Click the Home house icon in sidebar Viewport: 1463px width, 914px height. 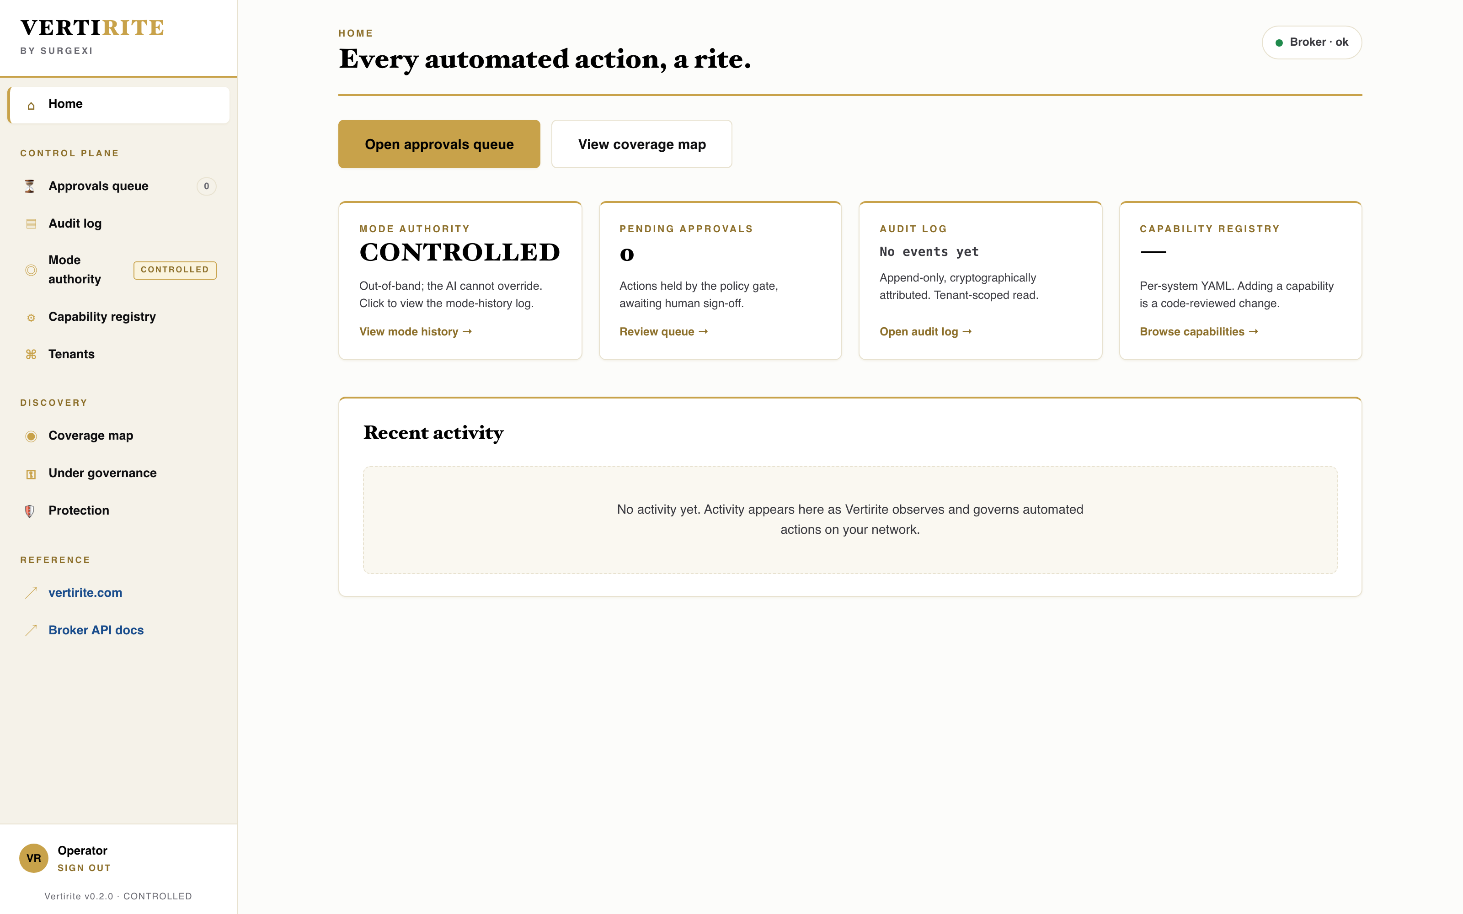(x=31, y=105)
